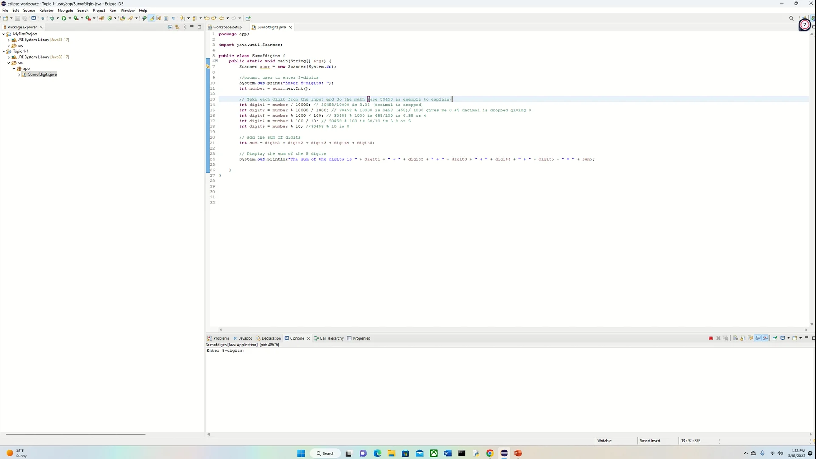The height and width of the screenshot is (459, 816).
Task: Open Windows taskbar Search box
Action: (x=326, y=453)
